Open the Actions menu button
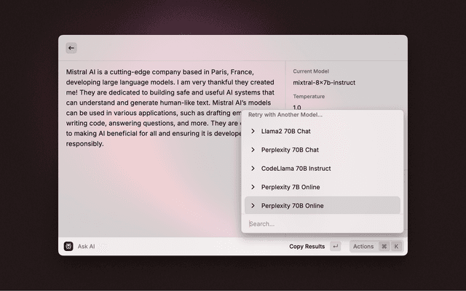 tap(376, 246)
